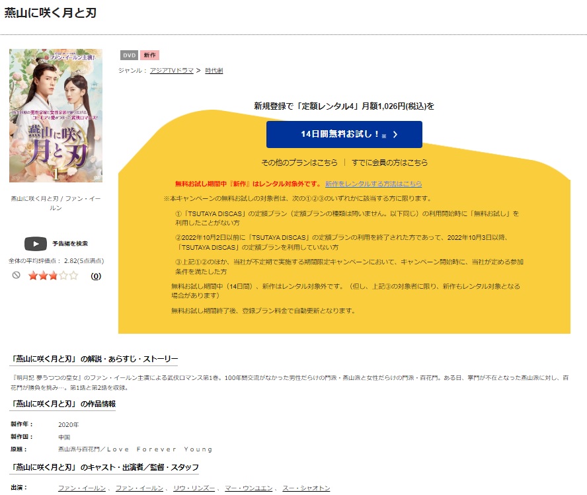Screen dimensions: 587x495
Task: Open リウ・リンズー cast link
Action: (x=194, y=488)
